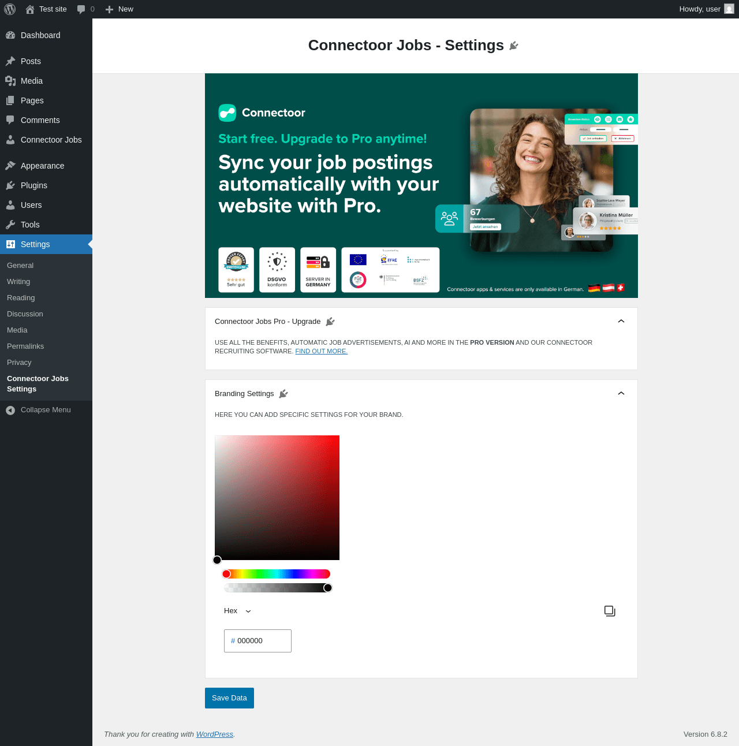Focus the hex color input field
Image resolution: width=739 pixels, height=746 pixels.
click(x=257, y=641)
